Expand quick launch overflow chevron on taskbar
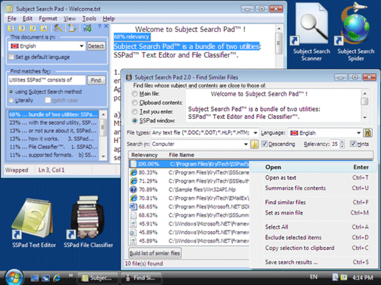 (x=70, y=275)
